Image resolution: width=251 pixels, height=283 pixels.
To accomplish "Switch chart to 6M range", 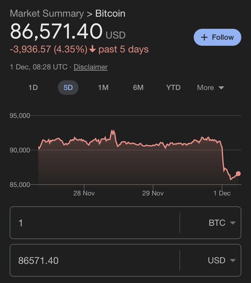I will tap(138, 88).
